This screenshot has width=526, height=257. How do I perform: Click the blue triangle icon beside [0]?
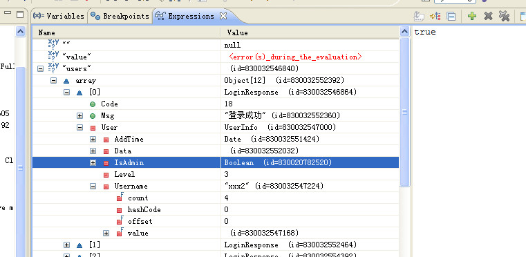click(x=79, y=93)
